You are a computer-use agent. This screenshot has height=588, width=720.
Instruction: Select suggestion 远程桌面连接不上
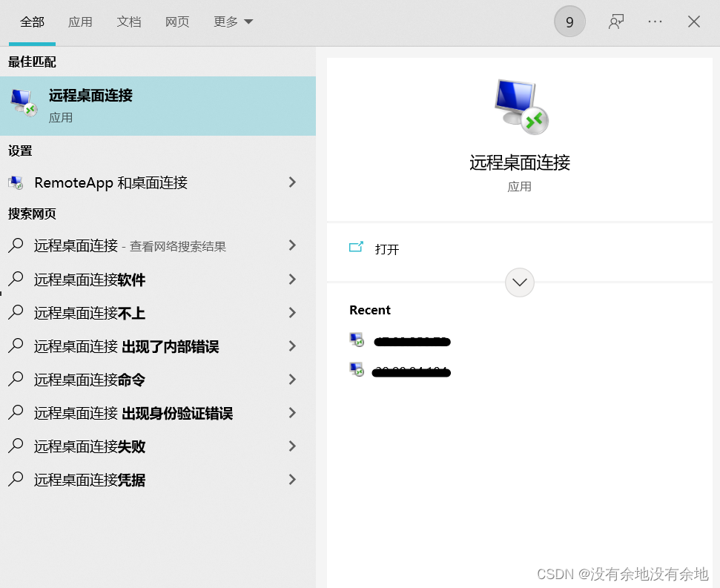click(157, 313)
